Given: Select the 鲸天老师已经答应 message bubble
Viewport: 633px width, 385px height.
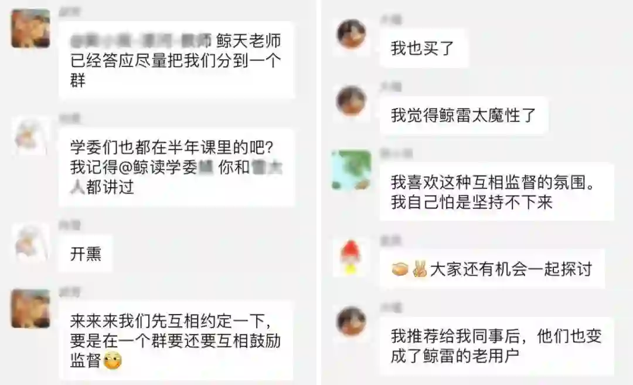Looking at the screenshot, I should point(176,60).
